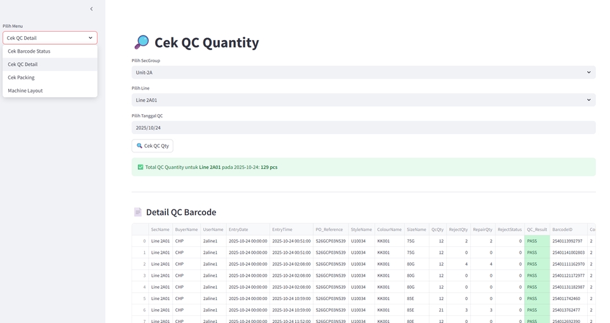Click the document icon beside Detail QC Barcode

pyautogui.click(x=137, y=212)
